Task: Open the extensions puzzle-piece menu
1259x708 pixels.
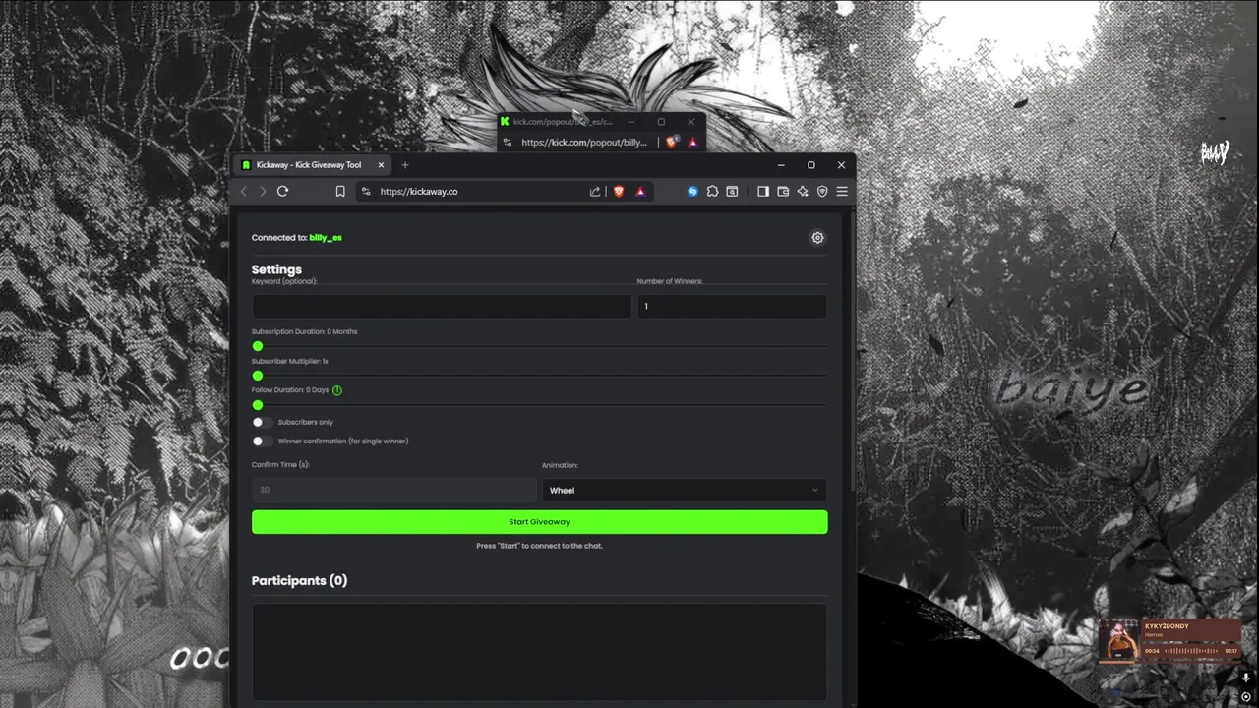Action: pyautogui.click(x=712, y=192)
